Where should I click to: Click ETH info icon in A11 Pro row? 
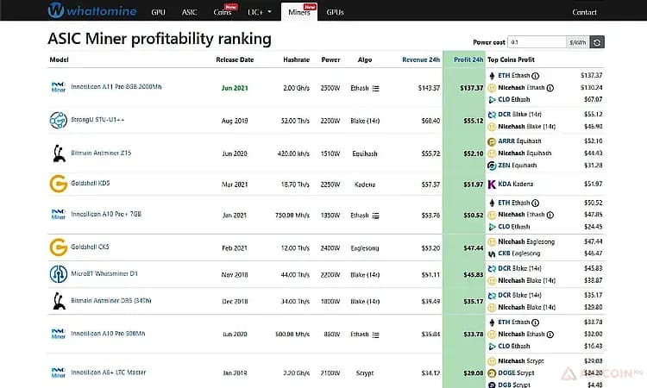pos(535,76)
